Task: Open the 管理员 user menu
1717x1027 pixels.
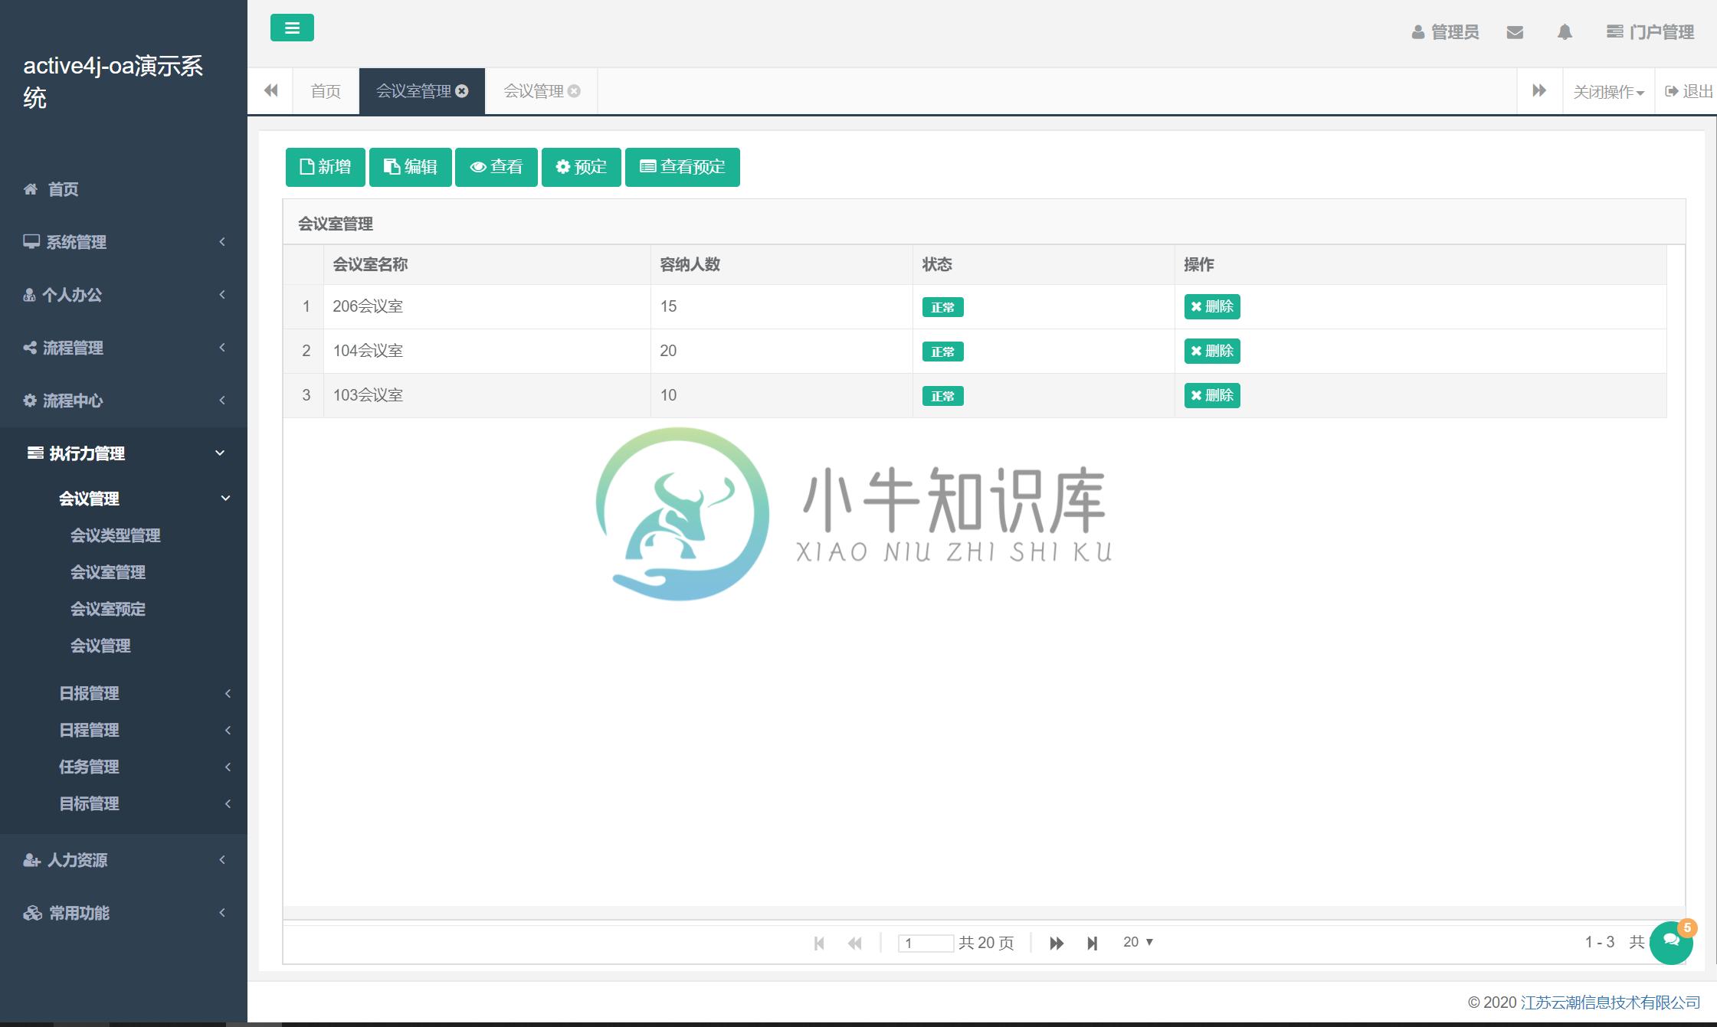Action: point(1445,32)
